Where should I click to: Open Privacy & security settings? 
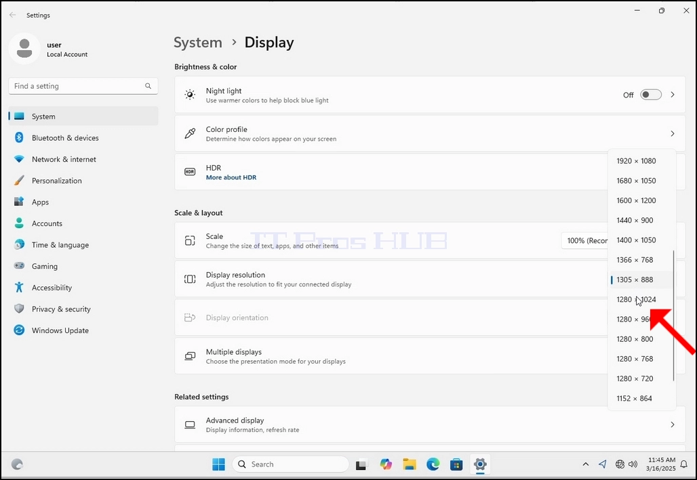coord(83,309)
